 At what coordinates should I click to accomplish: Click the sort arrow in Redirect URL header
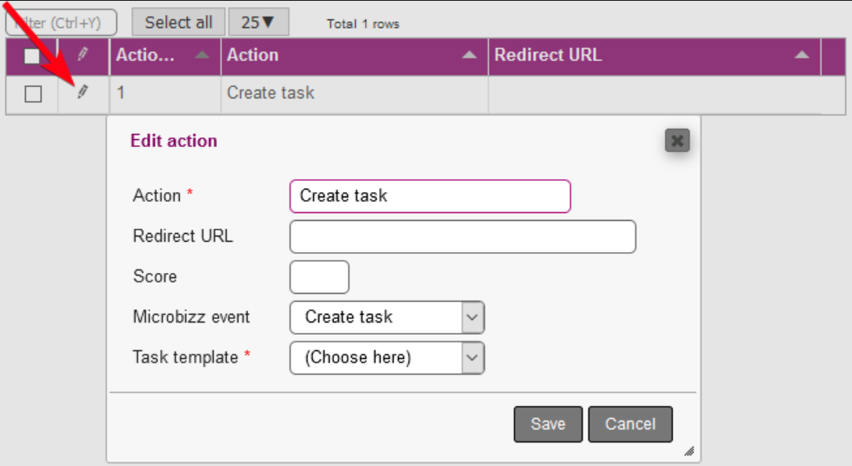coord(802,56)
